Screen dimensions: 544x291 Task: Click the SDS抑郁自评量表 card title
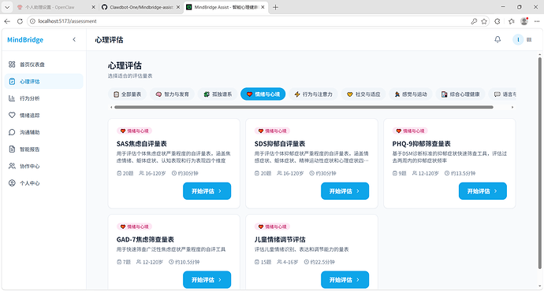coord(280,144)
